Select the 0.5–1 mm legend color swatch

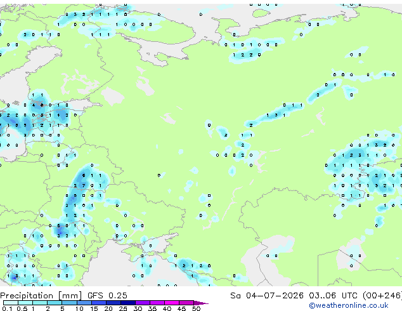coord(25,303)
